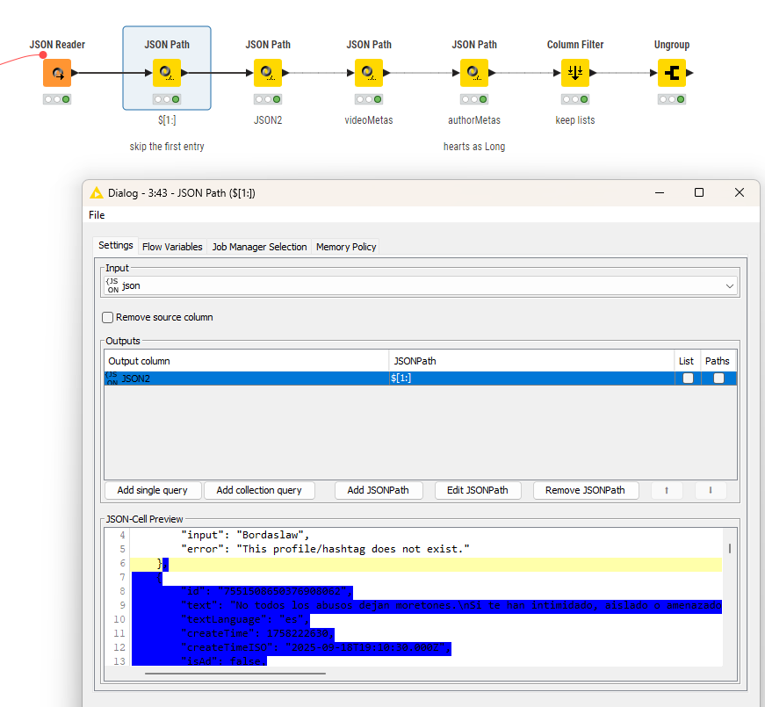Toggle the Paths checkbox for JSON2 row
Image resolution: width=765 pixels, height=707 pixels.
pos(718,379)
